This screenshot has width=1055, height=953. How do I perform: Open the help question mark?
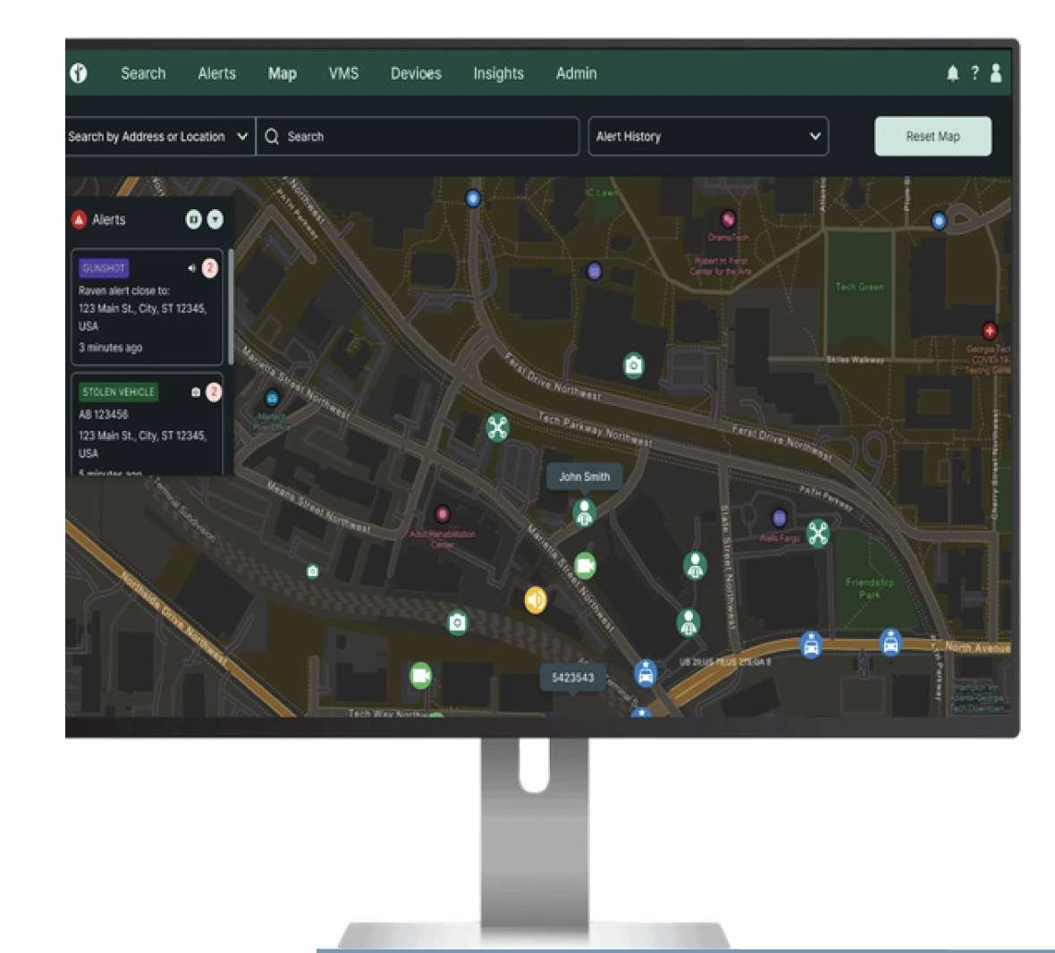(x=975, y=72)
